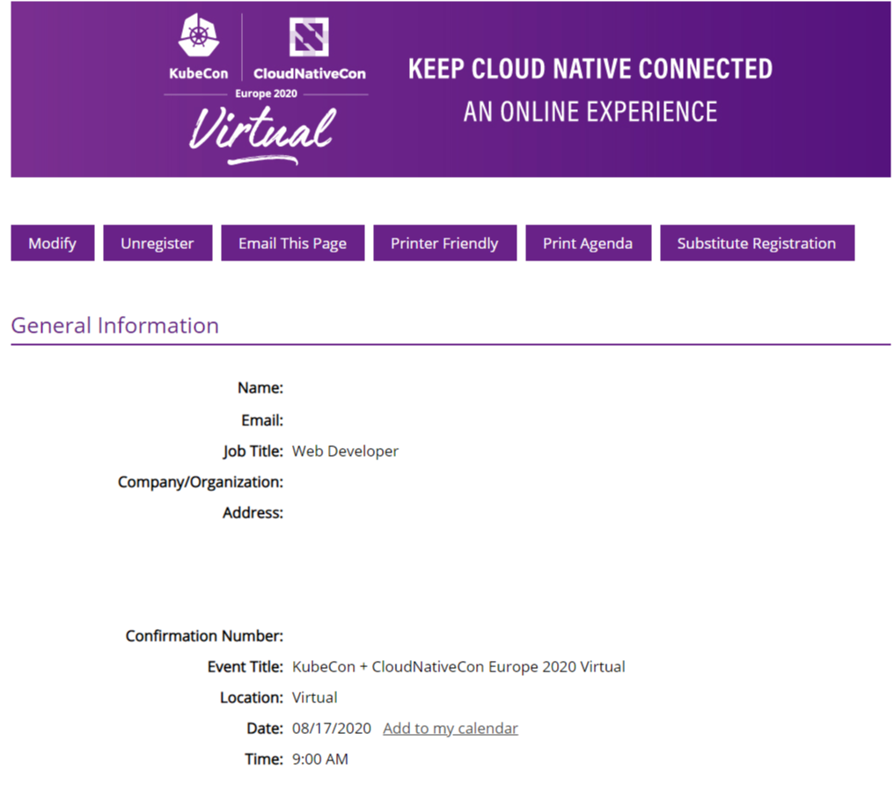The image size is (894, 785).
Task: Click the 'Europe 2020' banner text
Action: pyautogui.click(x=267, y=93)
